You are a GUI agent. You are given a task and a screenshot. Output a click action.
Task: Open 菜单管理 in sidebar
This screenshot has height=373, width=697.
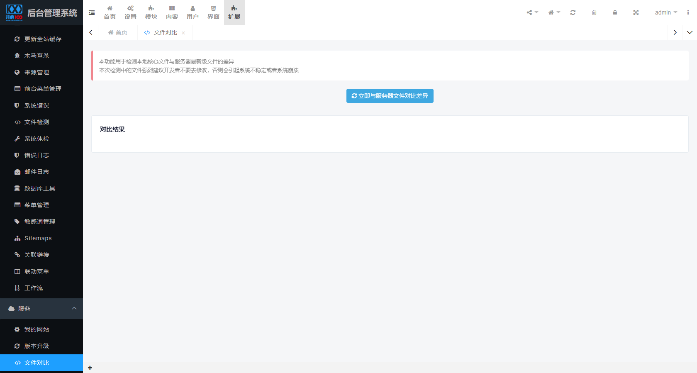(x=41, y=205)
